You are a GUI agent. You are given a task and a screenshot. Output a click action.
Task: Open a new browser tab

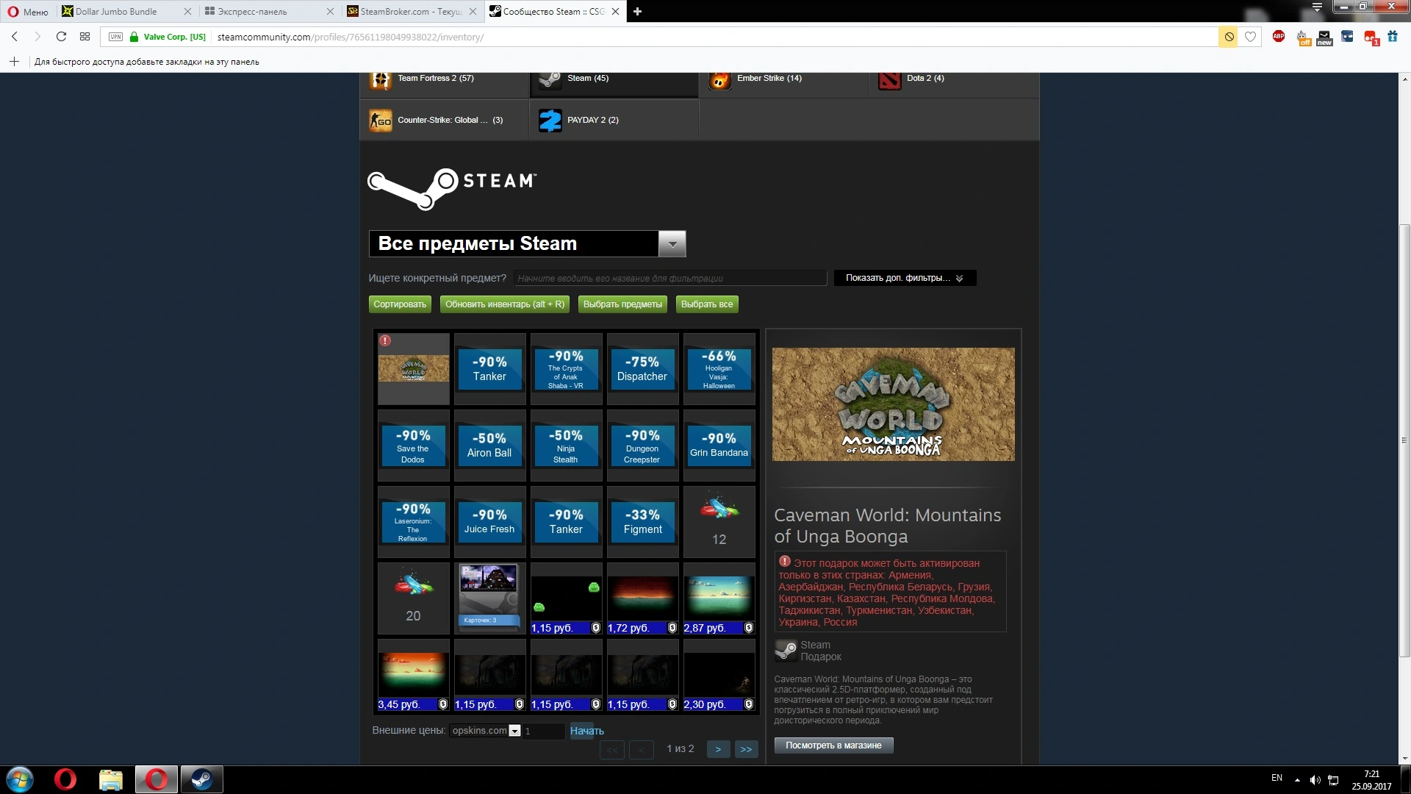[x=638, y=12]
